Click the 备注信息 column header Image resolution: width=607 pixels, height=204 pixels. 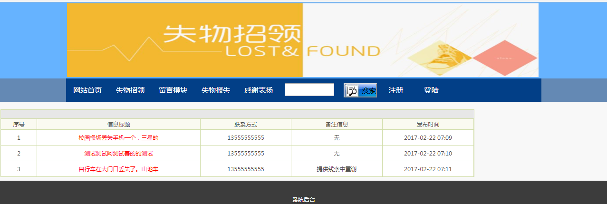(x=337, y=124)
